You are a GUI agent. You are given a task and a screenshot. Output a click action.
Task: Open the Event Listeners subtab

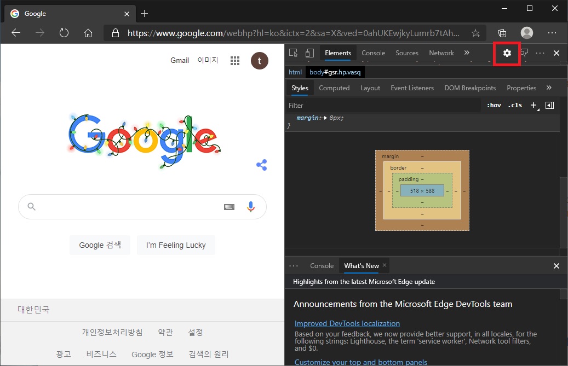coord(412,88)
